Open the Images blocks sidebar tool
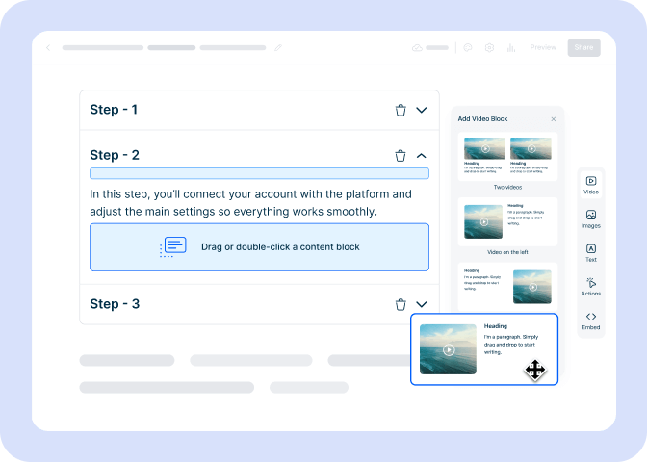 coord(591,219)
